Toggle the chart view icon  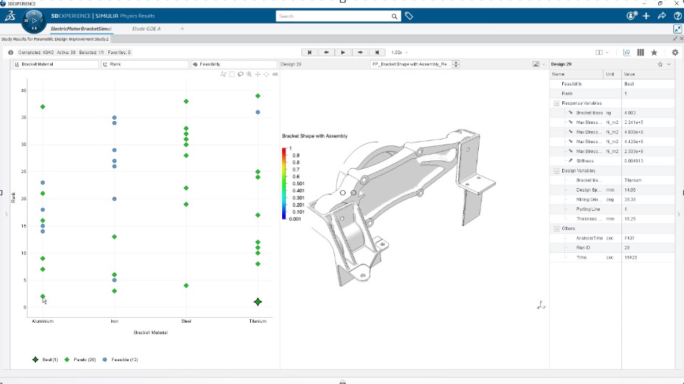pyautogui.click(x=627, y=53)
